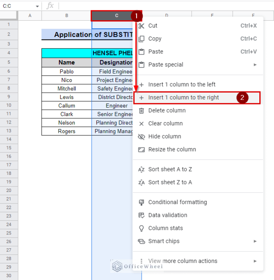Select row 30 header
274x280 pixels.
9,276
